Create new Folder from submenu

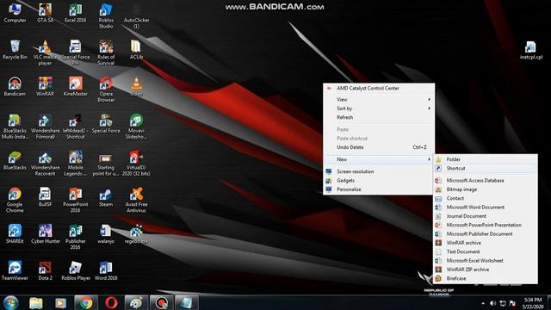[486, 159]
